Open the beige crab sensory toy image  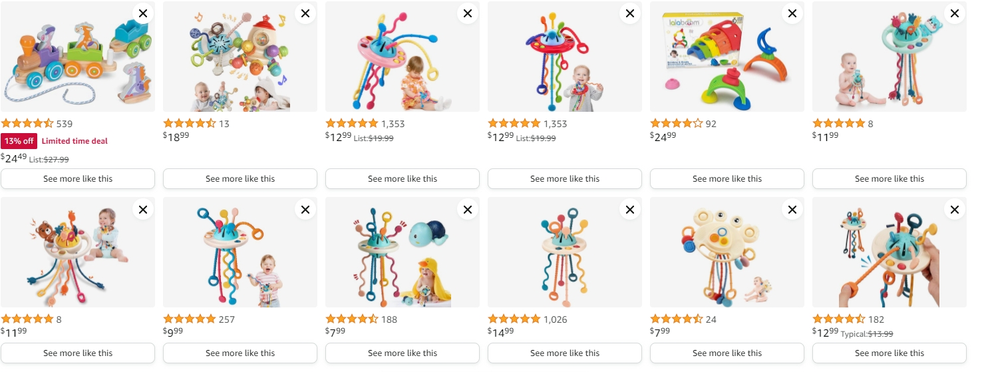click(x=727, y=252)
